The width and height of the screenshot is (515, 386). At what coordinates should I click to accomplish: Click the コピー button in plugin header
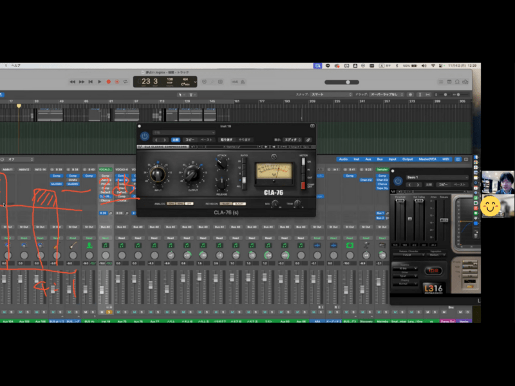pyautogui.click(x=190, y=140)
